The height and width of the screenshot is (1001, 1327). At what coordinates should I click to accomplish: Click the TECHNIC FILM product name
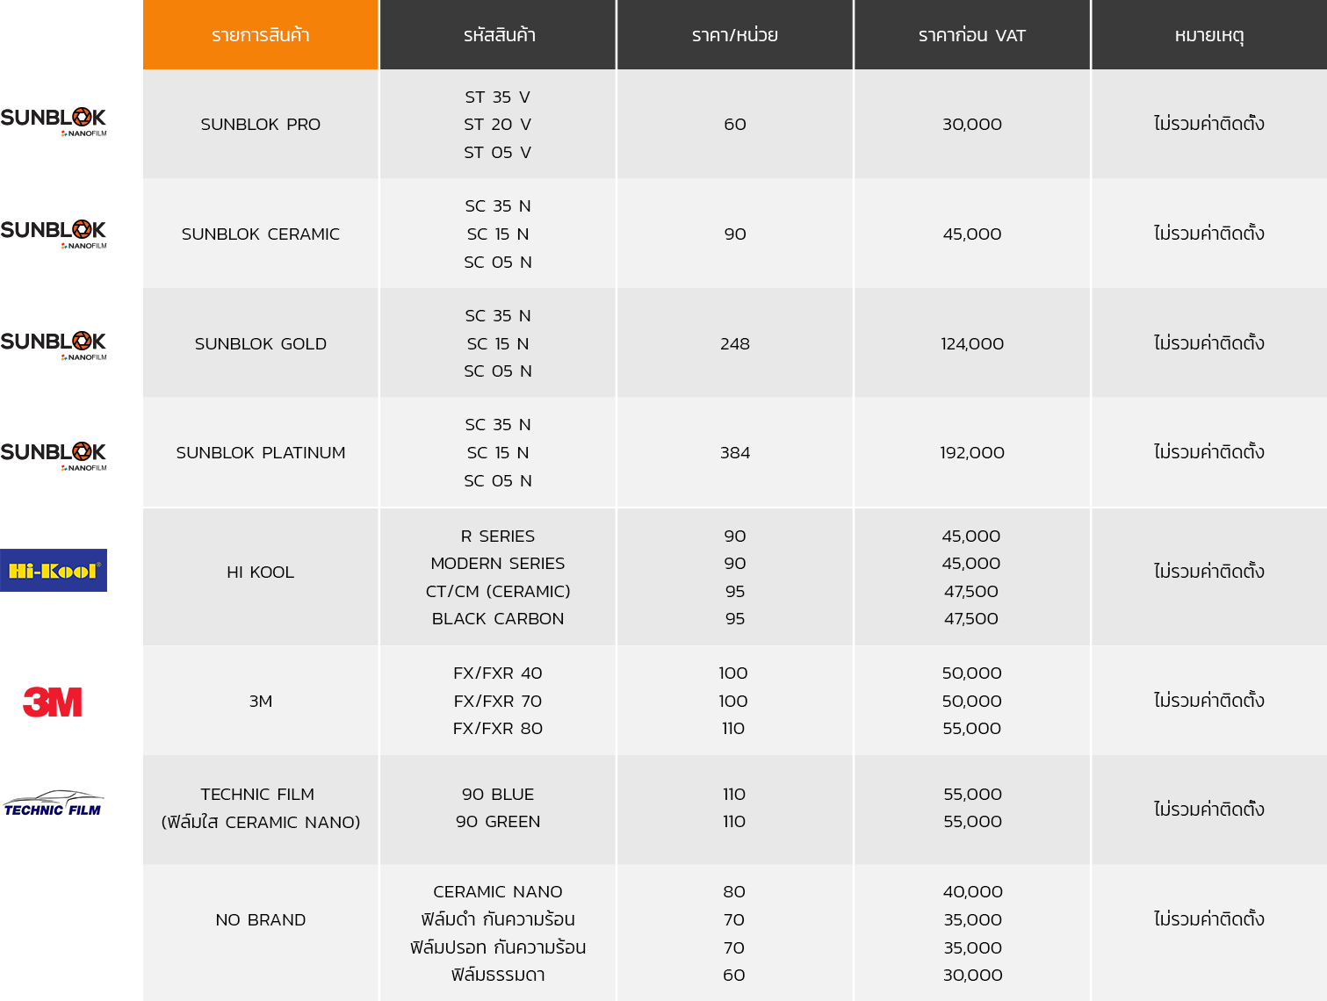pyautogui.click(x=257, y=795)
